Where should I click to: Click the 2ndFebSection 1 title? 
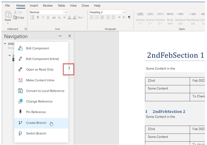[x=175, y=55]
